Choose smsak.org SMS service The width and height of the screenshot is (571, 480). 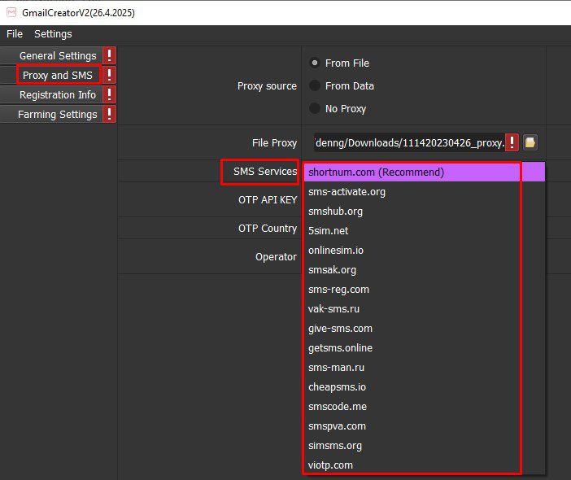[425, 270]
